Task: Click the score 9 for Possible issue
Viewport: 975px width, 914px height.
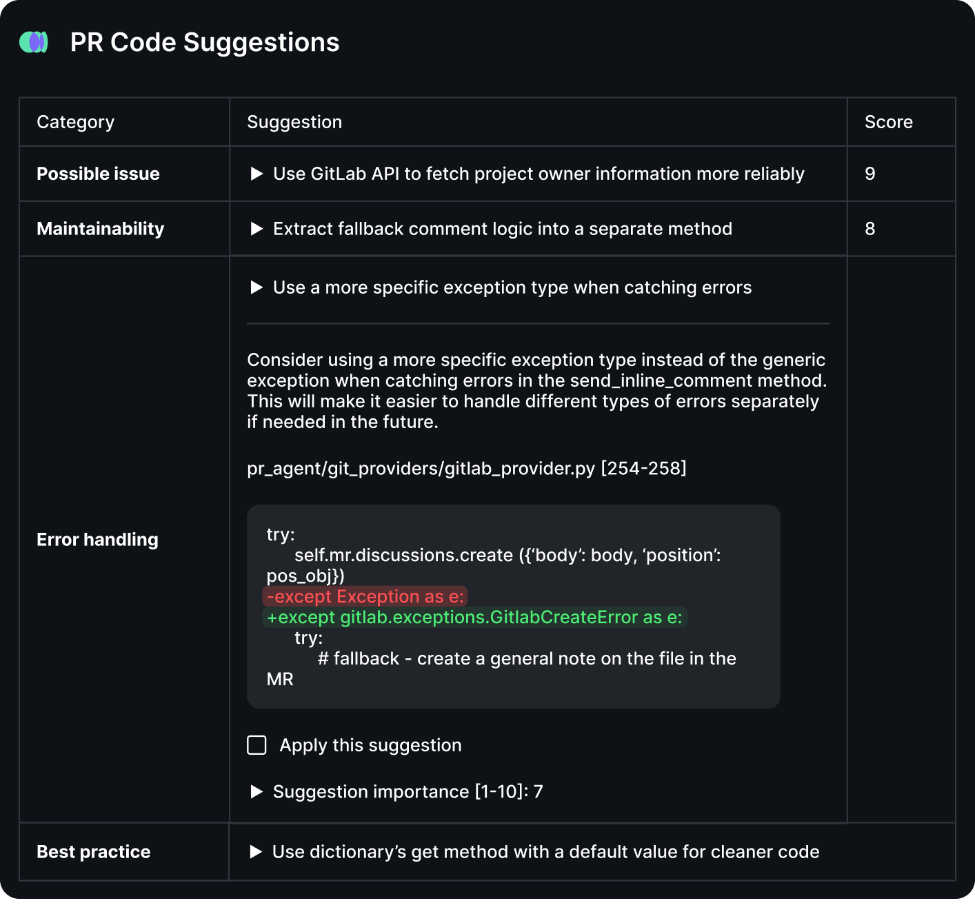Action: tap(870, 174)
